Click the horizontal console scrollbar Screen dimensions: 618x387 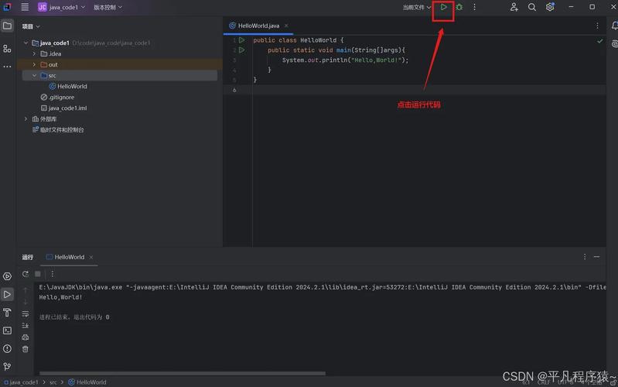point(183,373)
